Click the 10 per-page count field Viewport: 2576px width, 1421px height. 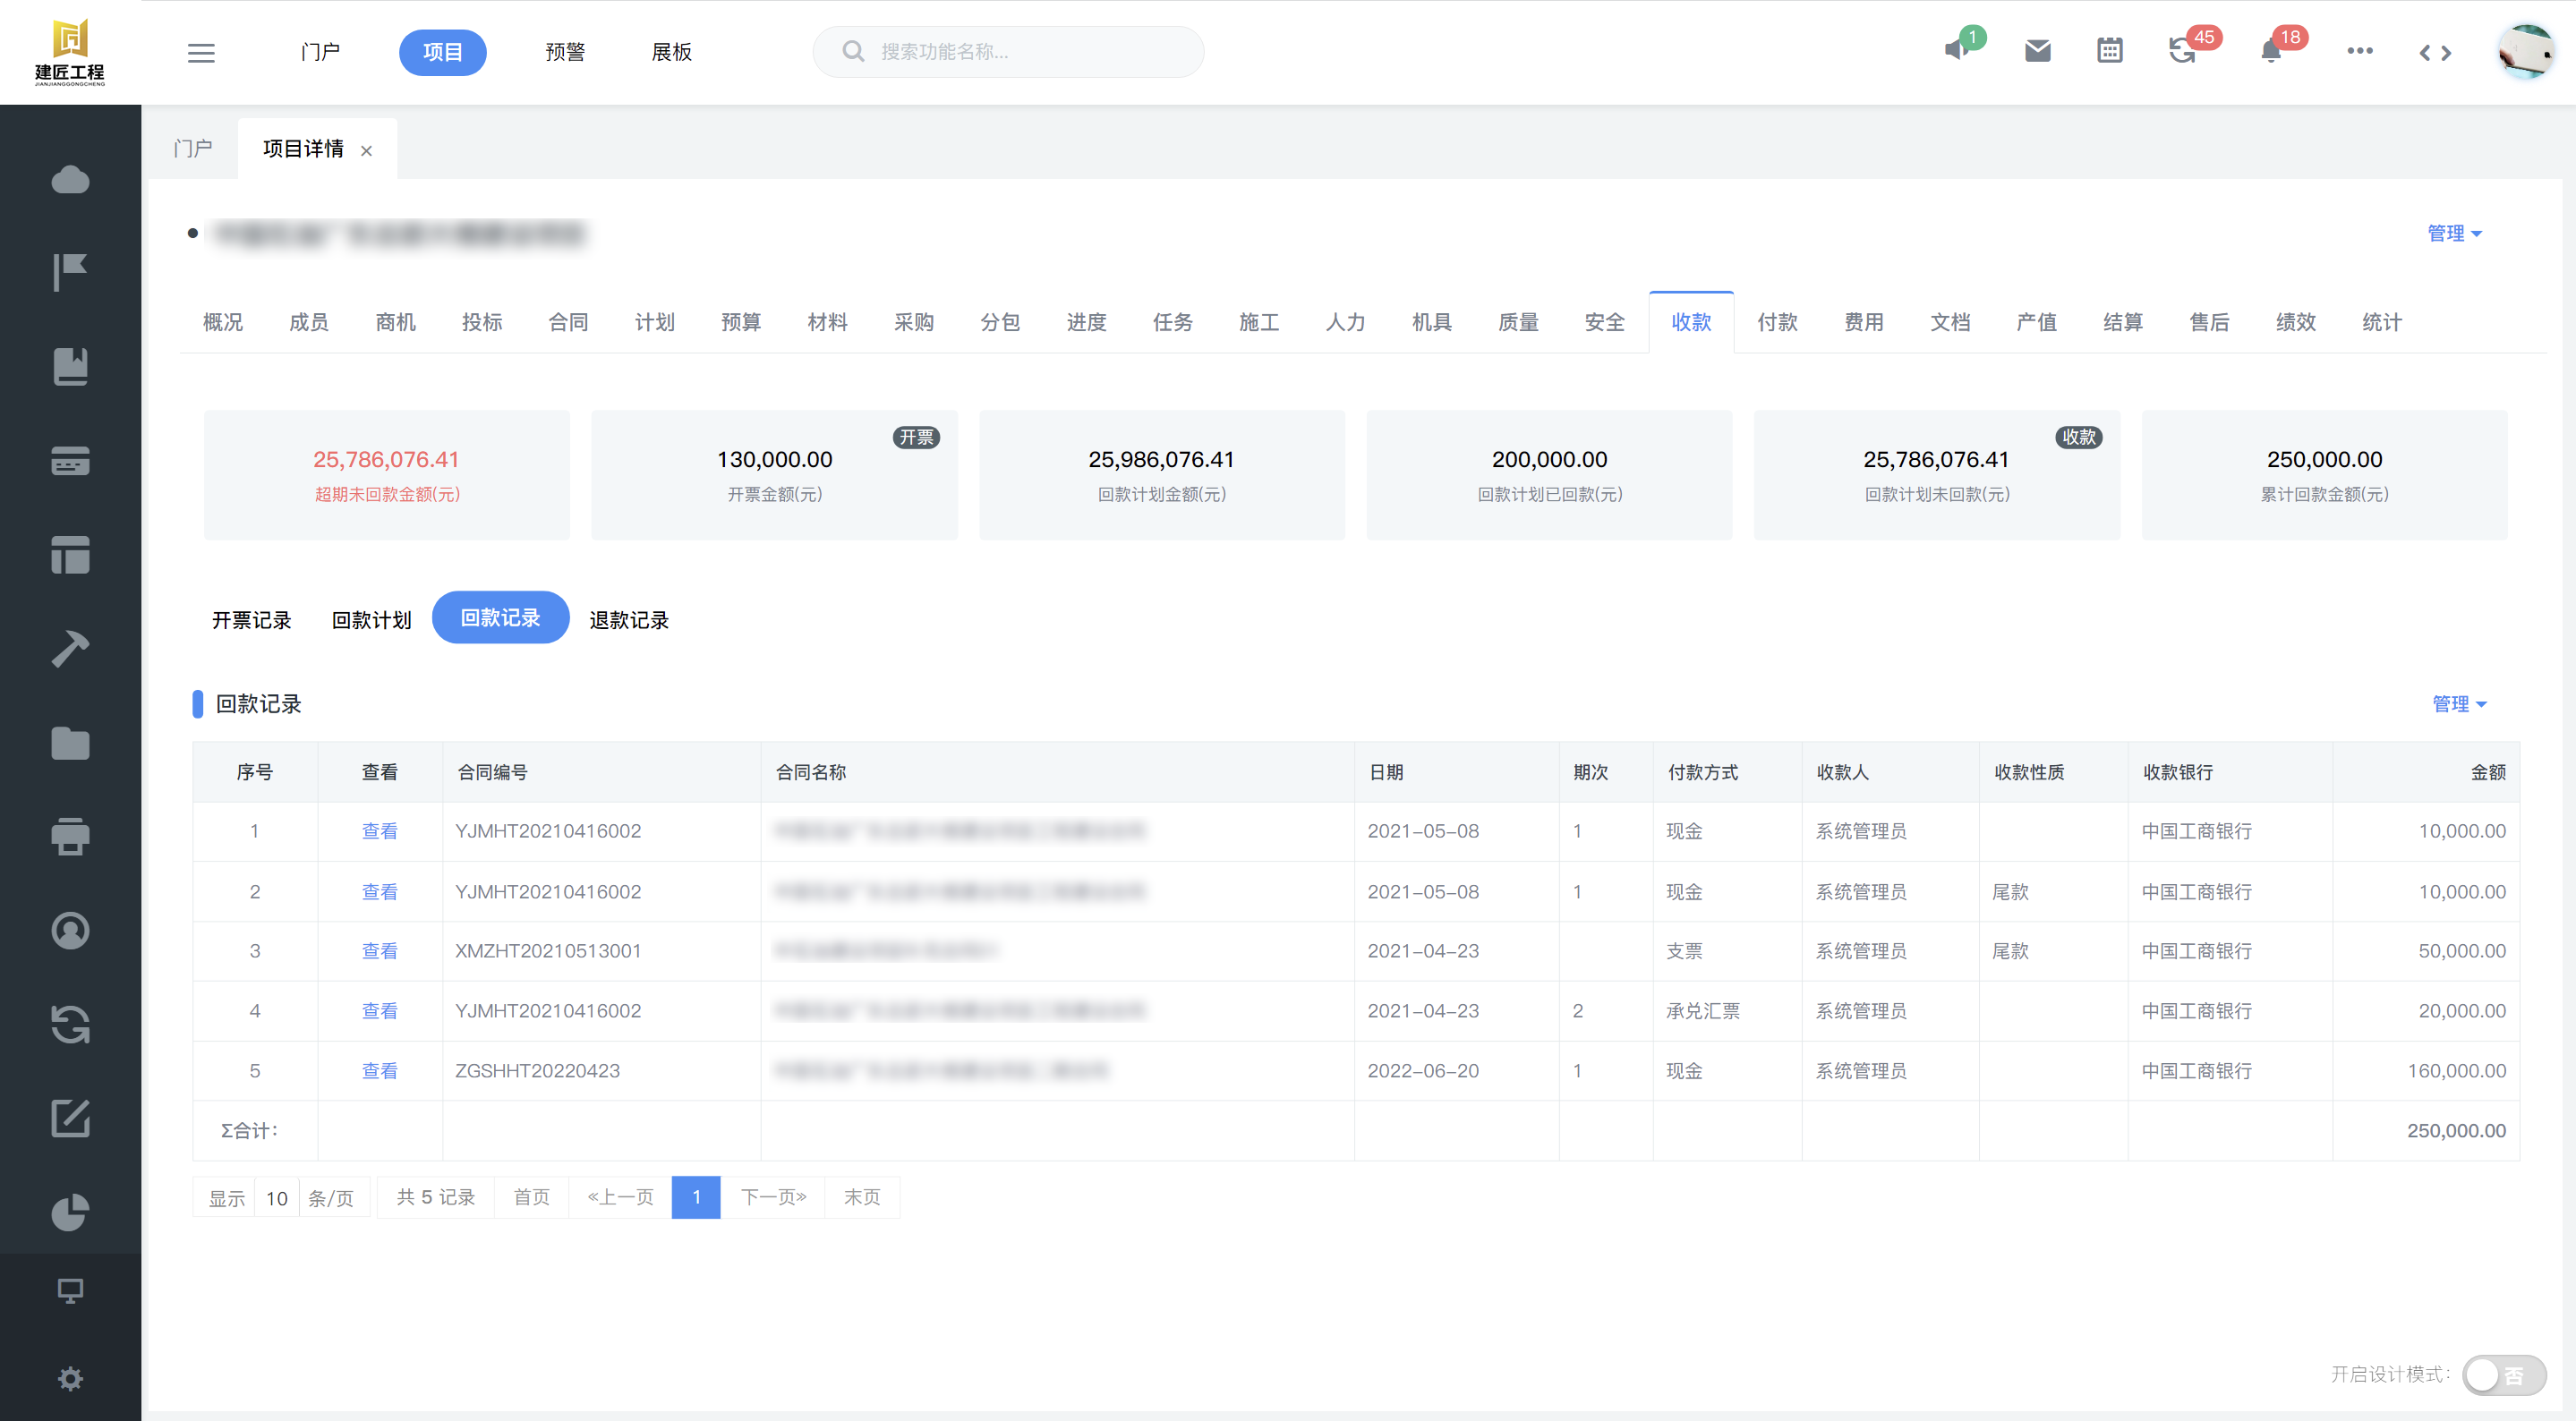coord(277,1198)
